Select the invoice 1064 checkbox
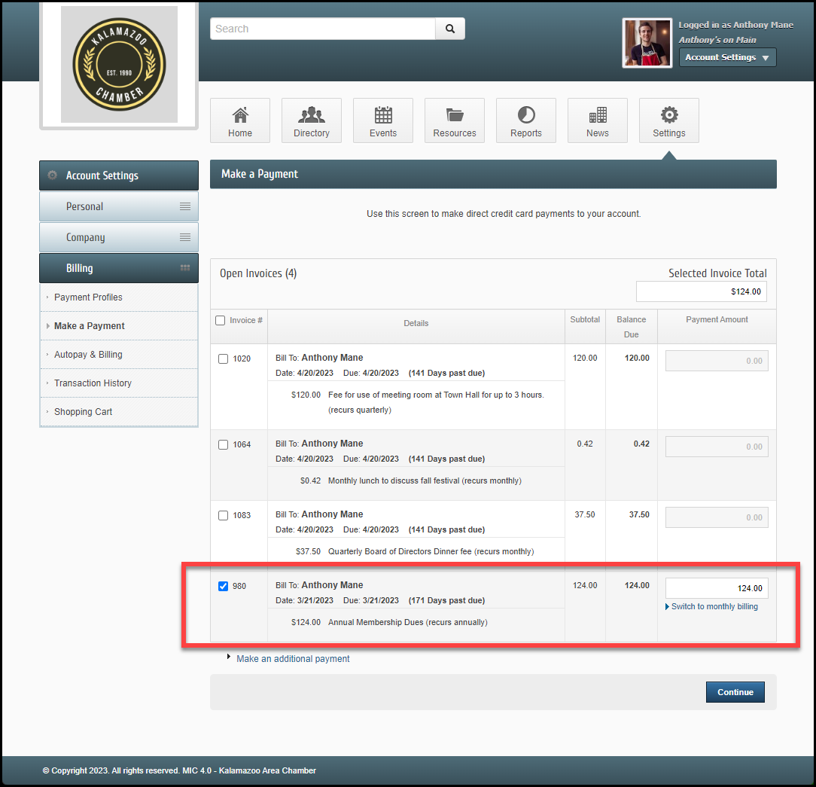 pyautogui.click(x=223, y=444)
